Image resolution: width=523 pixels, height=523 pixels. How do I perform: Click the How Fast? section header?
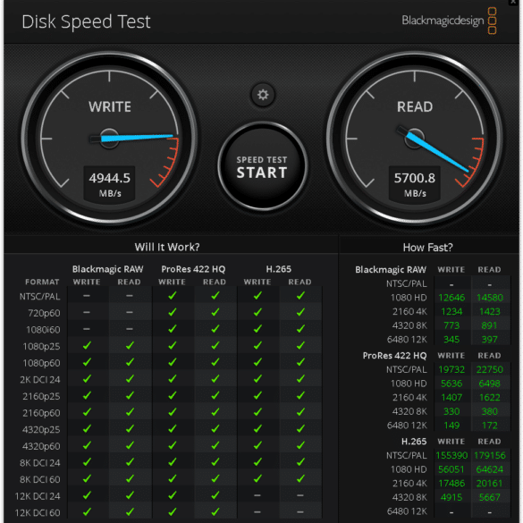(x=427, y=248)
